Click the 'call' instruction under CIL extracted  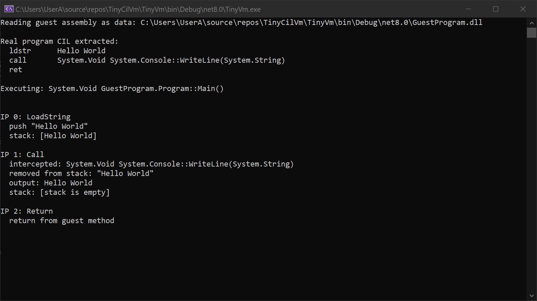(x=18, y=60)
